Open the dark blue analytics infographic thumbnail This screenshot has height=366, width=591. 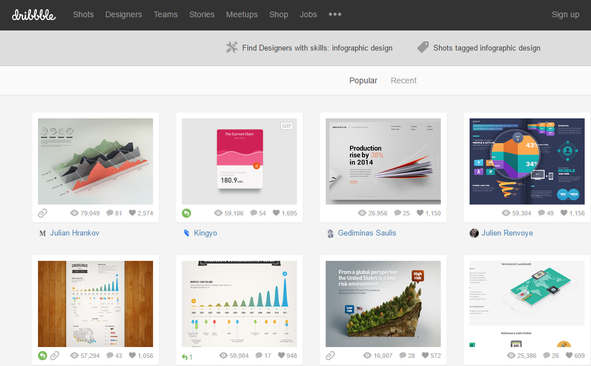pos(527,161)
